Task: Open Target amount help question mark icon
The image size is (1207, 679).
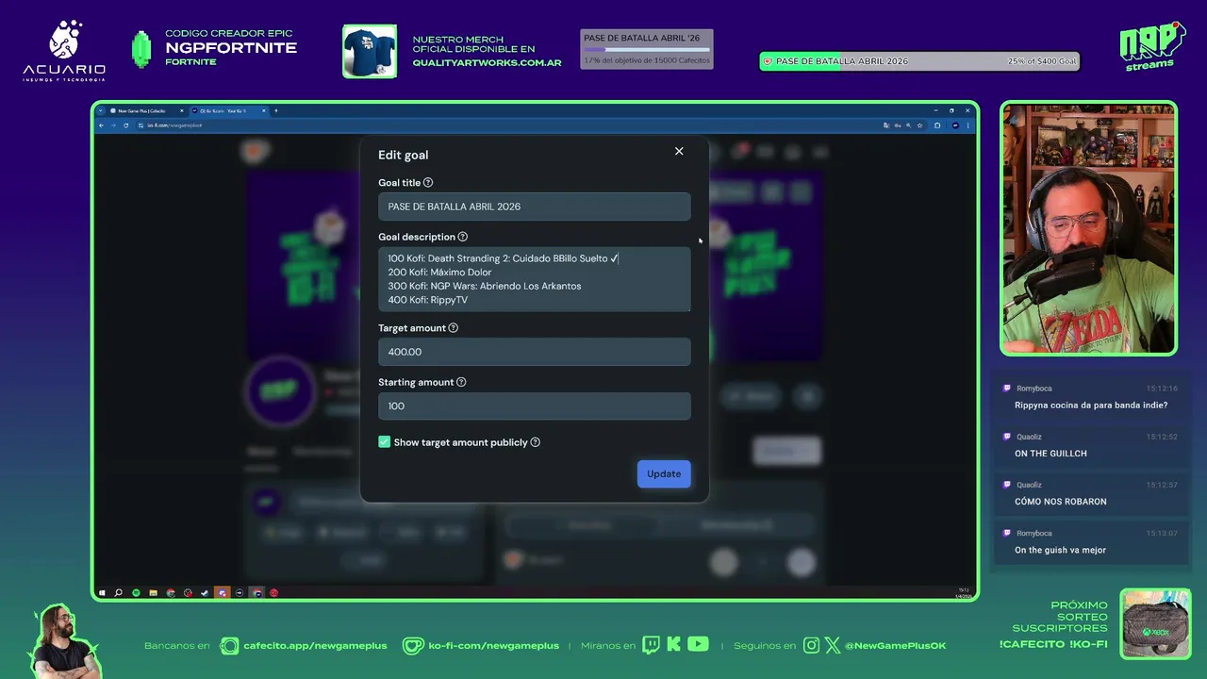Action: tap(454, 328)
